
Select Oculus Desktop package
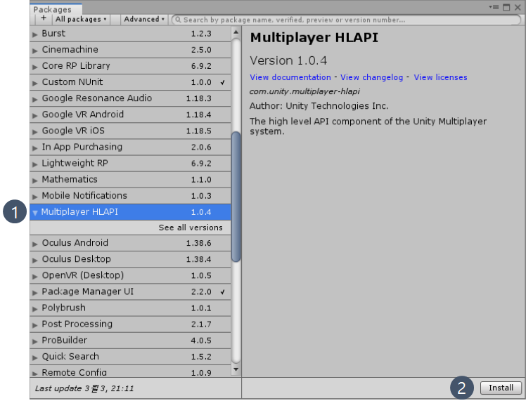click(130, 259)
